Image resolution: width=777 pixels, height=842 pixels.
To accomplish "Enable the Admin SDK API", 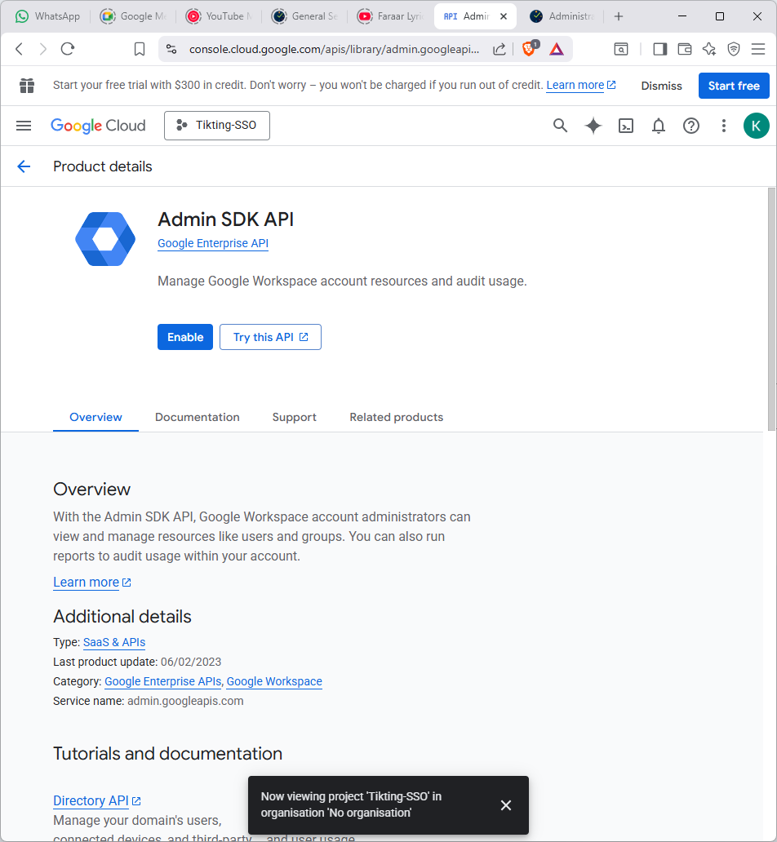I will 185,337.
